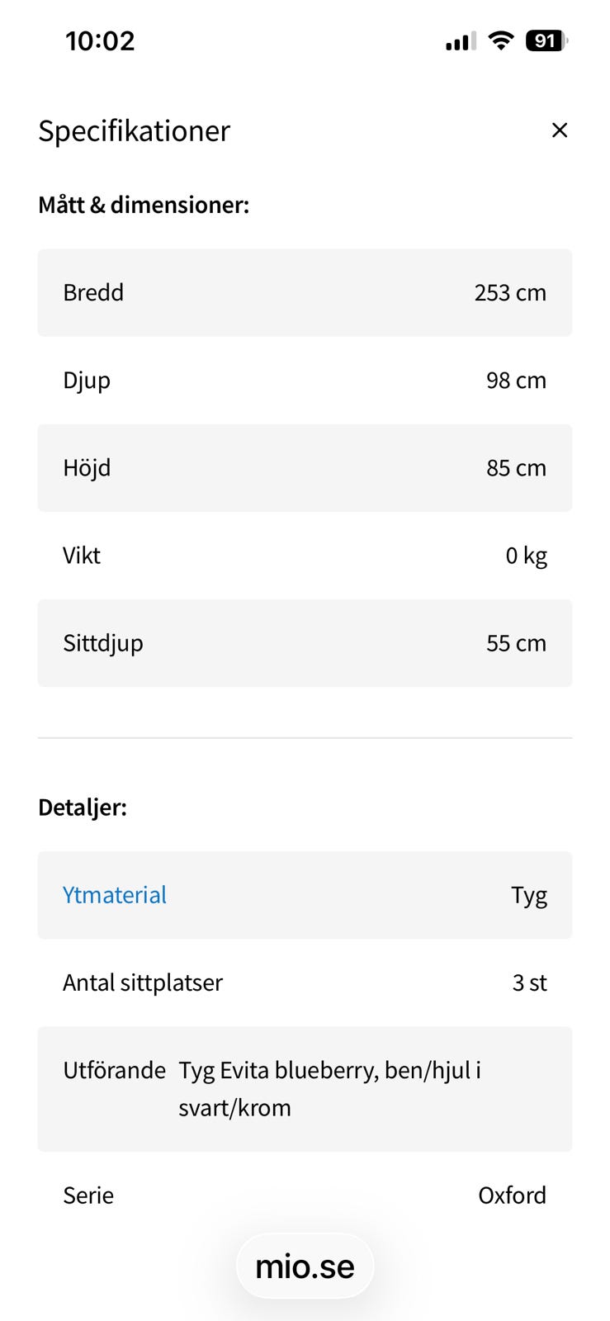
Task: Tap the battery indicator in status bar
Action: pos(546,40)
